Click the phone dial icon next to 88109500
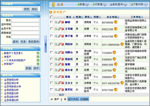150x106 pixels. tap(116, 22)
